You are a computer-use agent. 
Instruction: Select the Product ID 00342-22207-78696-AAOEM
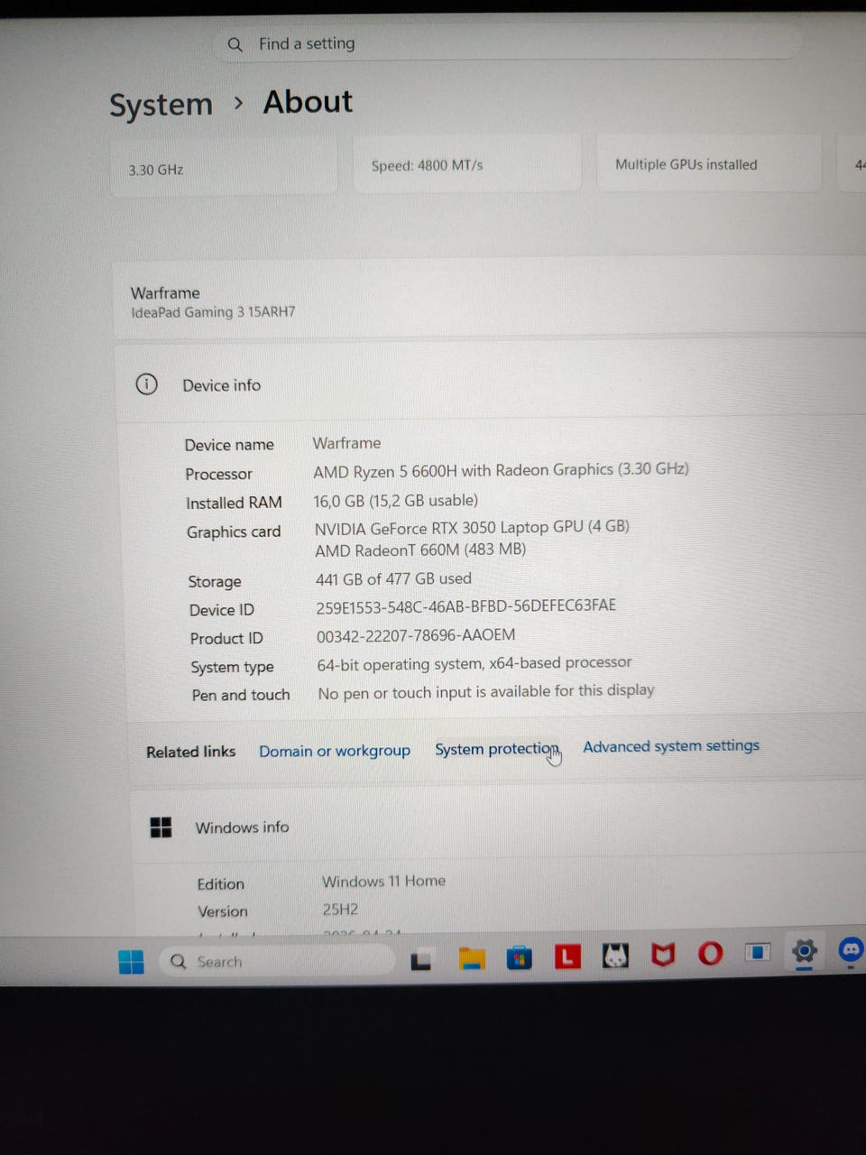416,635
